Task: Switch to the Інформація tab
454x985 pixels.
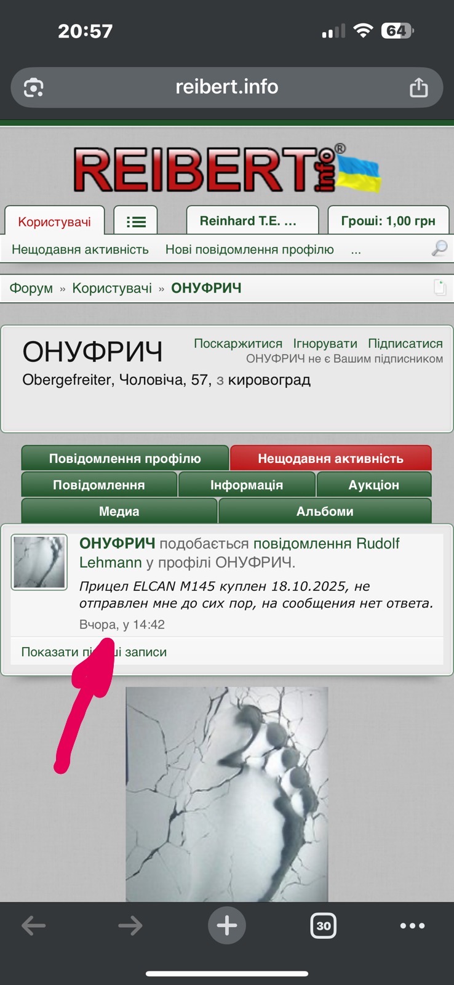Action: 247,485
